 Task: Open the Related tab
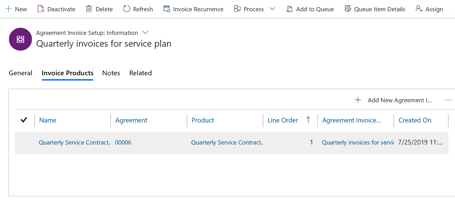coord(140,73)
